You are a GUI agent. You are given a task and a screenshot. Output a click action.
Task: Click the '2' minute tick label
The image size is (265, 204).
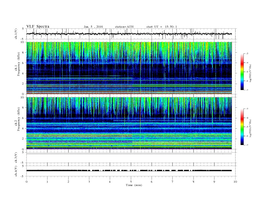(68, 182)
